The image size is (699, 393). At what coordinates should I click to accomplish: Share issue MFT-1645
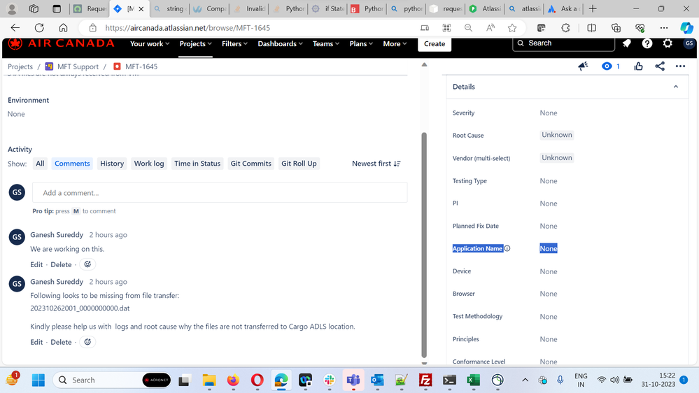(660, 66)
